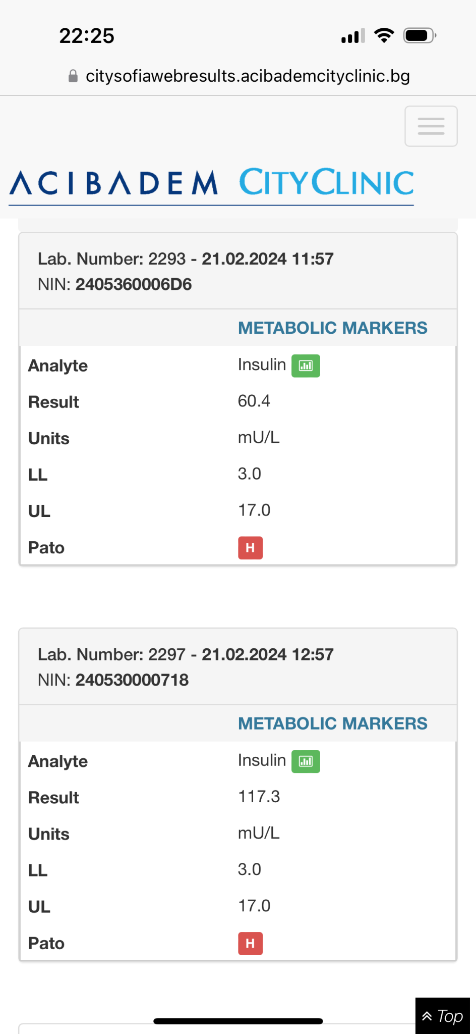Select the Lab. Number 2293 header
The image size is (476, 1034).
[x=186, y=259]
